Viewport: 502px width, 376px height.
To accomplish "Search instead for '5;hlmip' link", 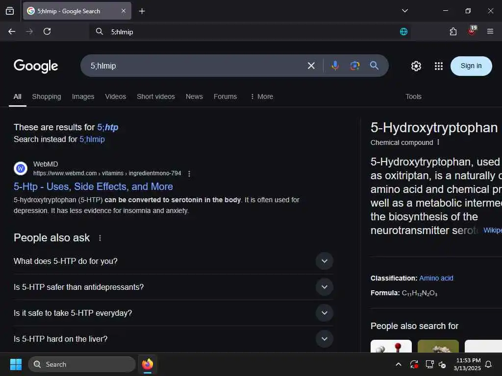I will pos(92,140).
